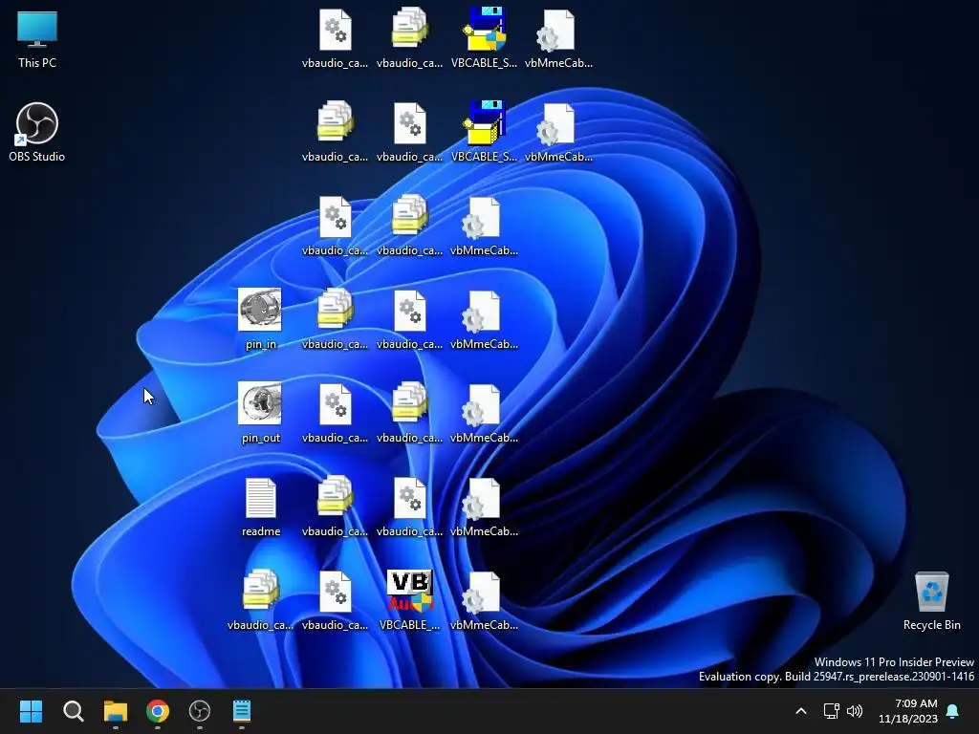The image size is (979, 734).
Task: Open network status in the system tray
Action: (x=831, y=711)
